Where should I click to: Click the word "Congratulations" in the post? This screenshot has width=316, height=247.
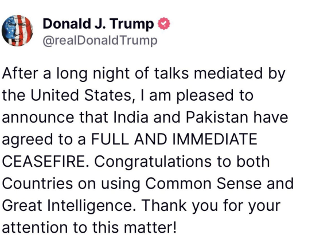[153, 162]
